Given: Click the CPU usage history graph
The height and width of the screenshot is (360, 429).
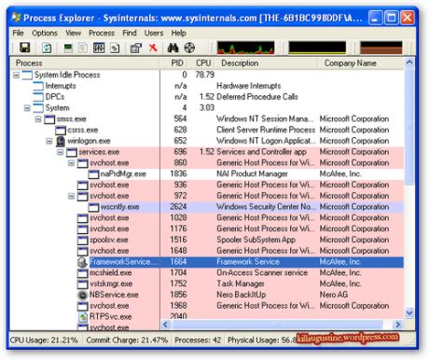Looking at the screenshot, I should (245, 48).
